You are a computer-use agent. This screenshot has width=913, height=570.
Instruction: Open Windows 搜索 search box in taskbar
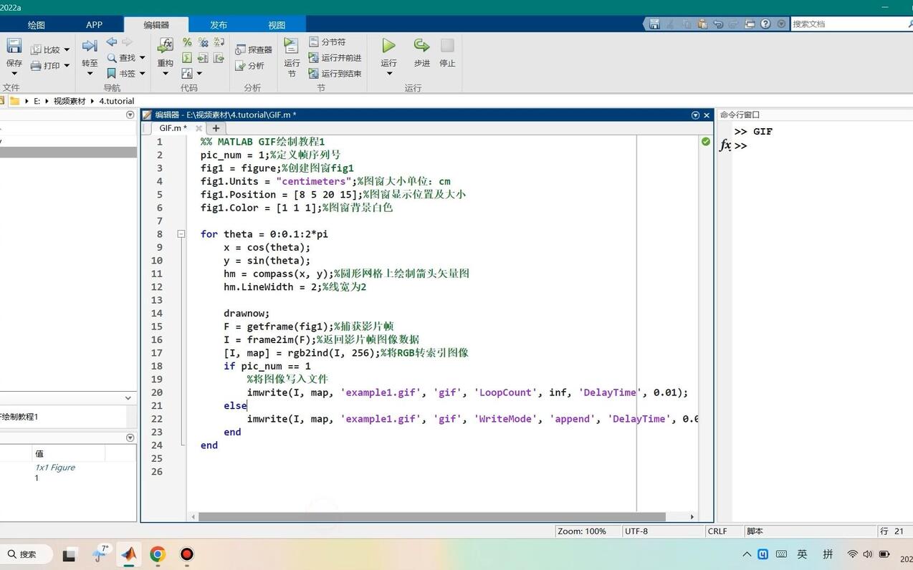(27, 554)
